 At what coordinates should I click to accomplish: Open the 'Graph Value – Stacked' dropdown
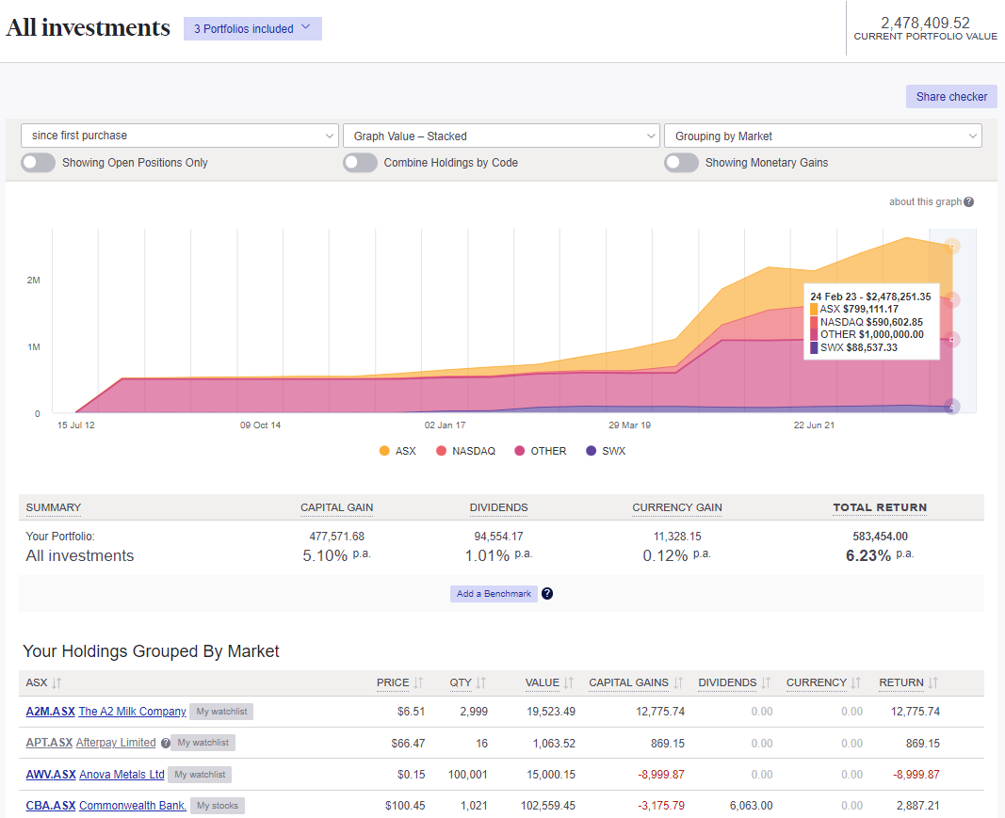coord(502,135)
